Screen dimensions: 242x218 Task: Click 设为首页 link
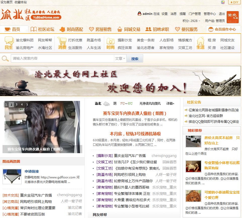tap(7, 2)
